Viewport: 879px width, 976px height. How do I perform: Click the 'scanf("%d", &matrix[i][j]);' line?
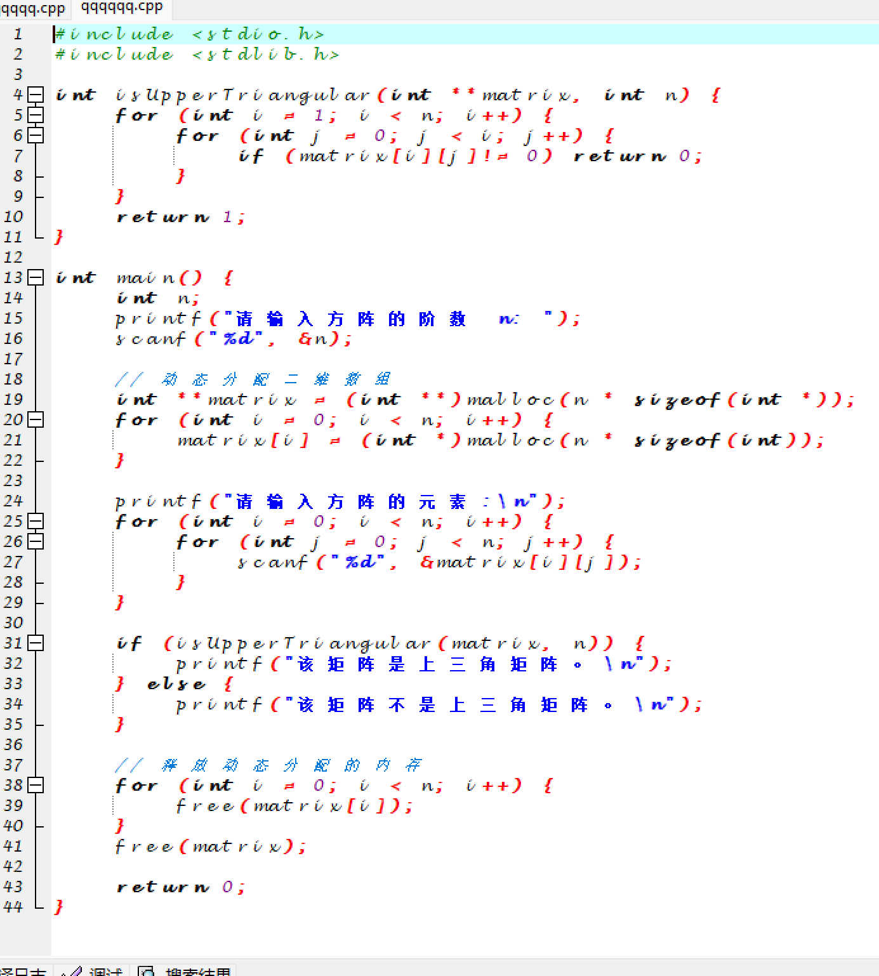coord(440,562)
